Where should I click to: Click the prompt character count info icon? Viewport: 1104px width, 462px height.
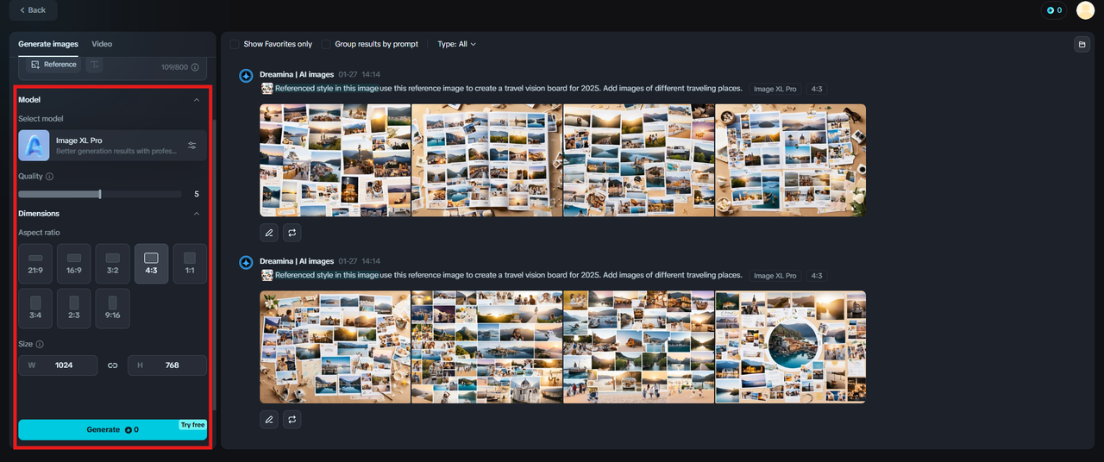pos(195,67)
